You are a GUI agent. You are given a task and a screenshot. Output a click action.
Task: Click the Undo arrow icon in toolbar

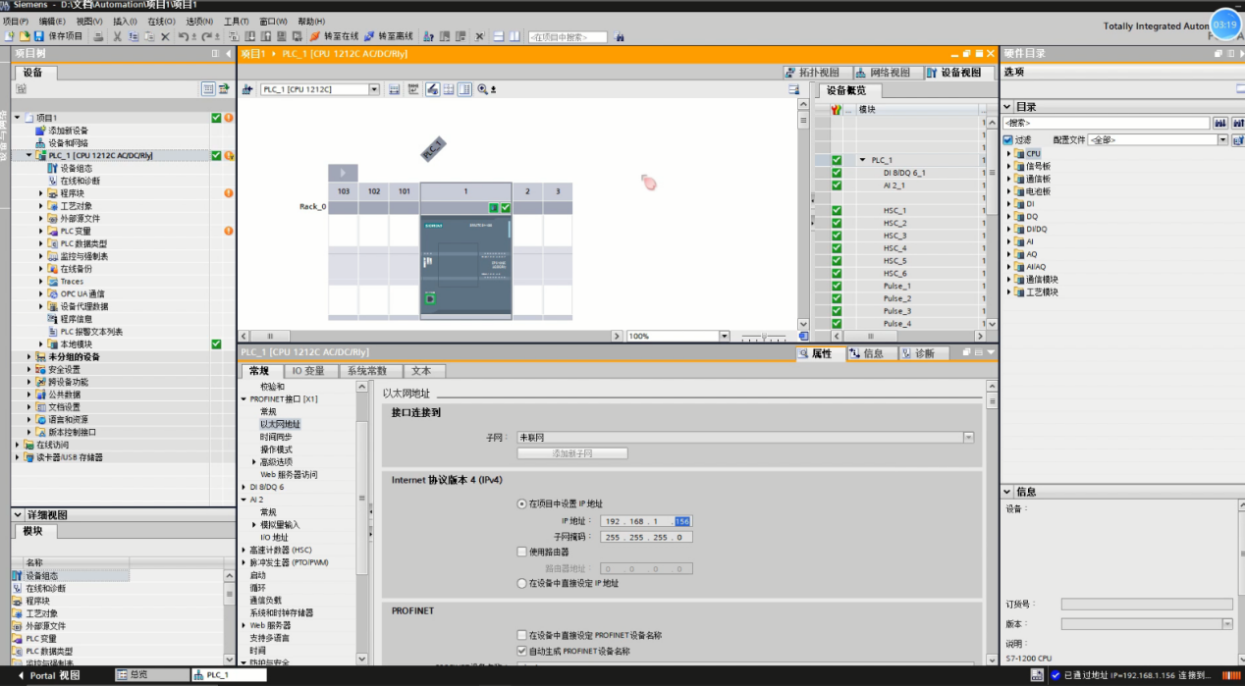coord(184,36)
